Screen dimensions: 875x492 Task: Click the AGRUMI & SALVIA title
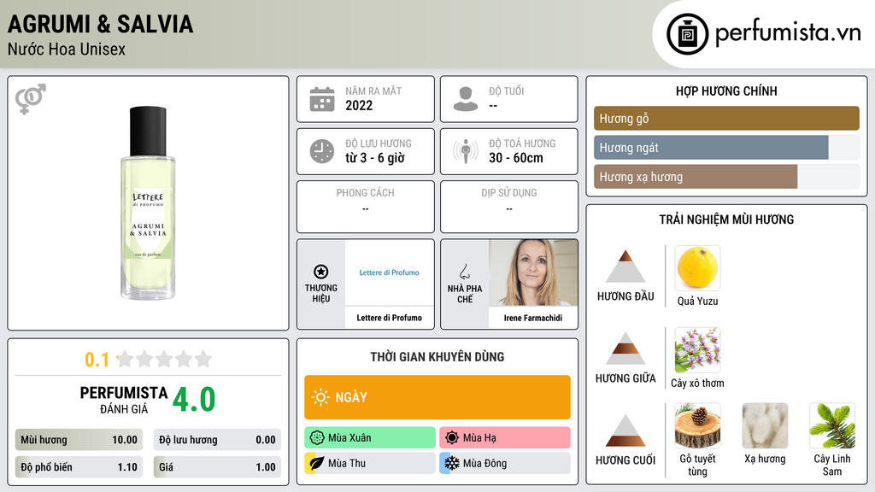pyautogui.click(x=101, y=24)
